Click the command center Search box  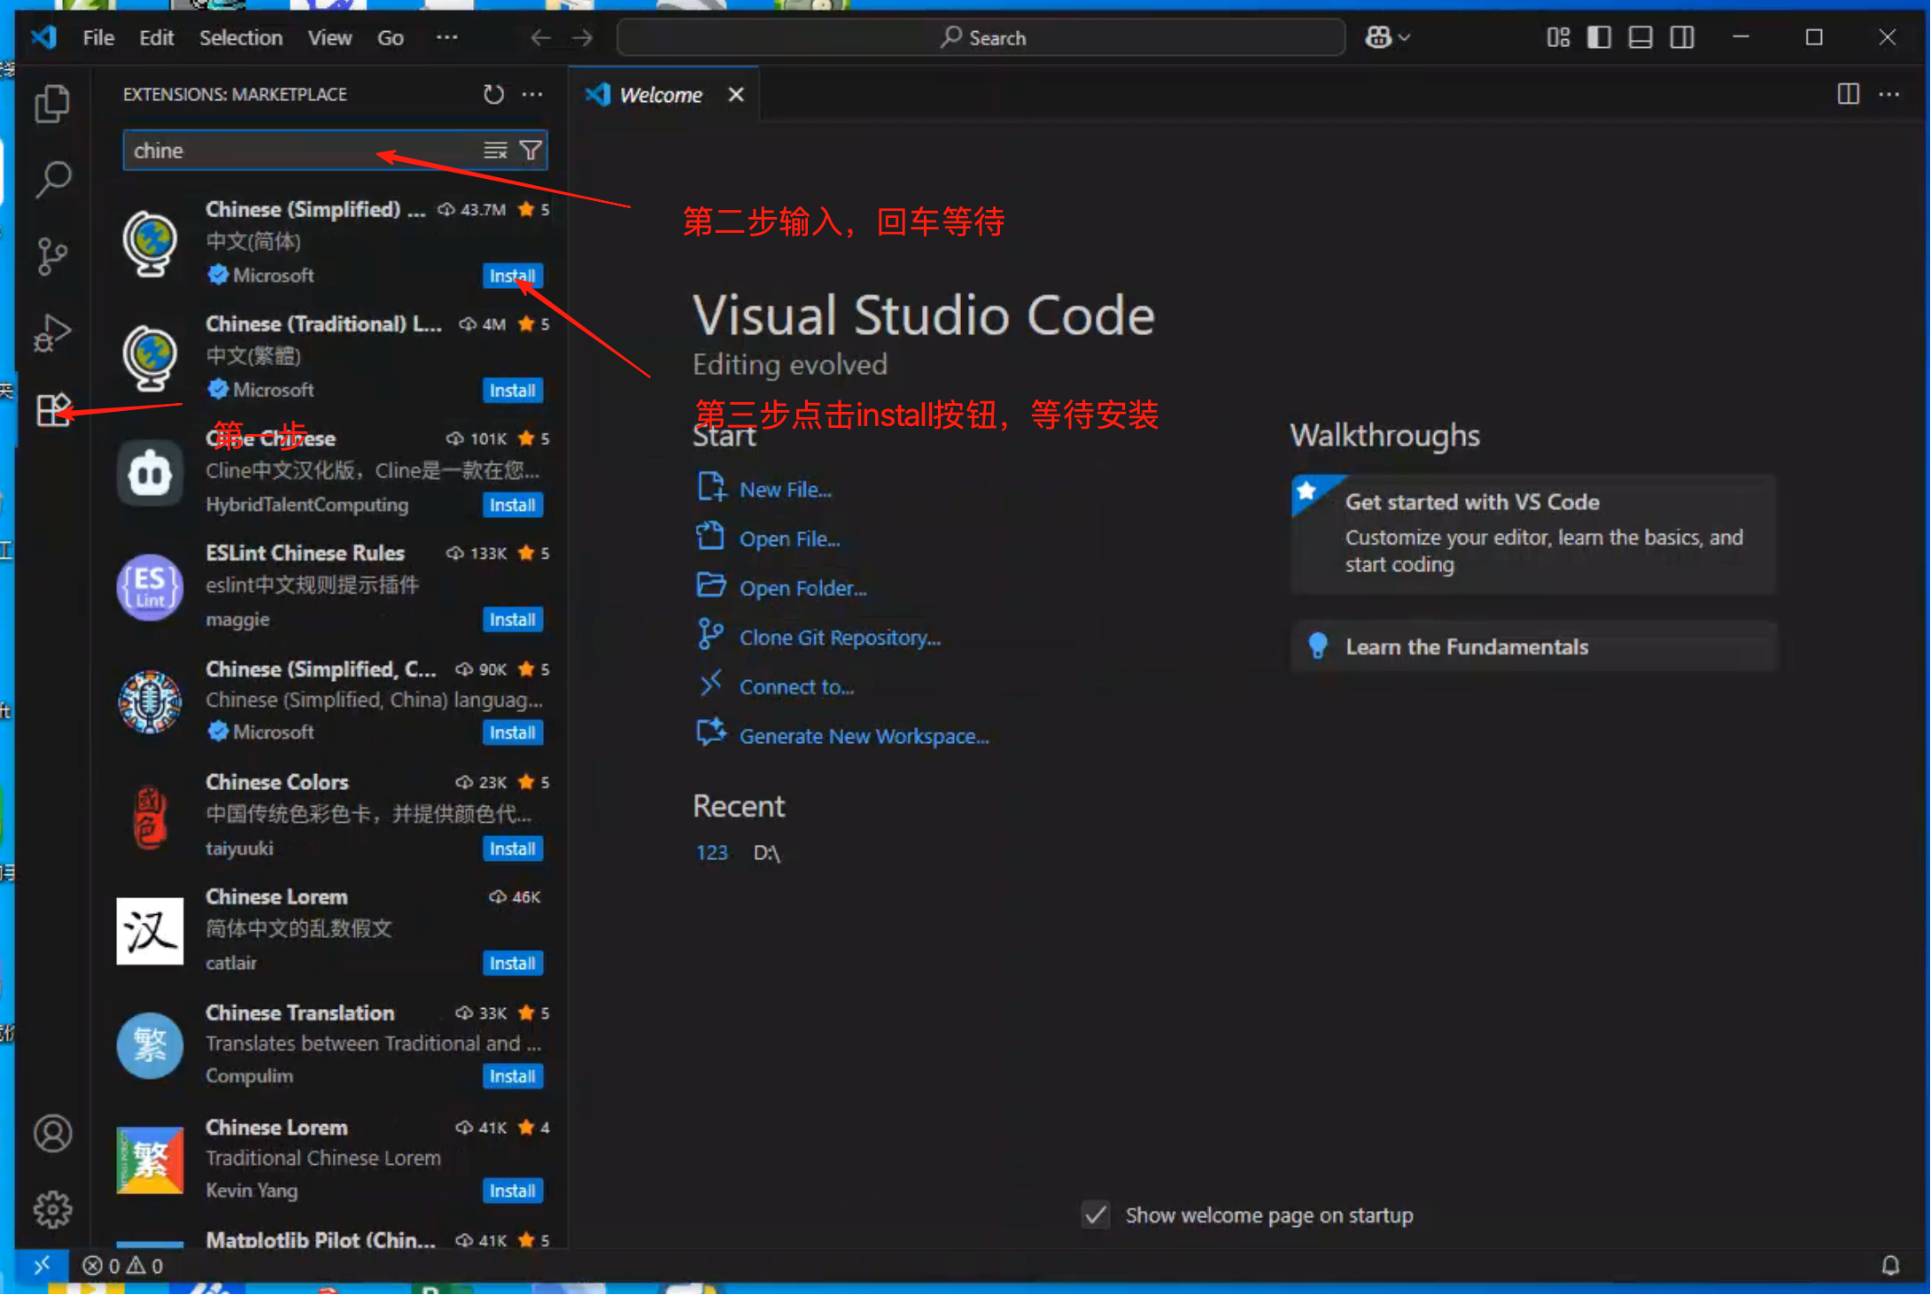pos(981,37)
